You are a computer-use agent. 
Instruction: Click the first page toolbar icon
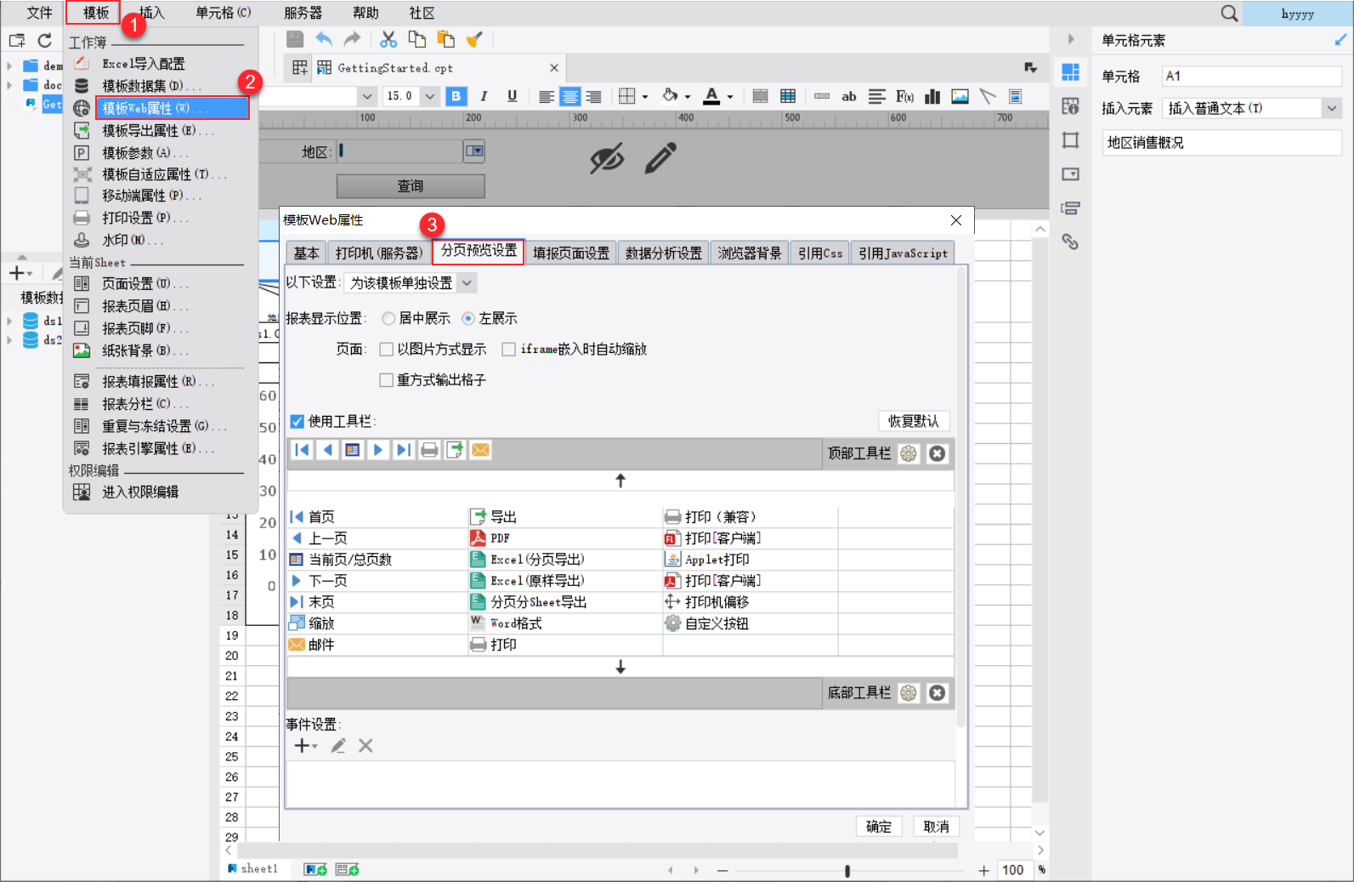[x=302, y=450]
